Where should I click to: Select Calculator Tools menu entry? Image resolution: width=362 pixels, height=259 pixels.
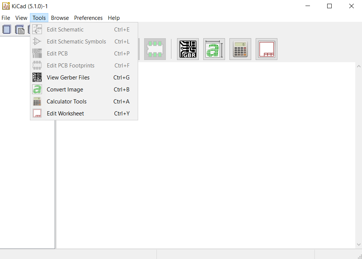pyautogui.click(x=66, y=101)
